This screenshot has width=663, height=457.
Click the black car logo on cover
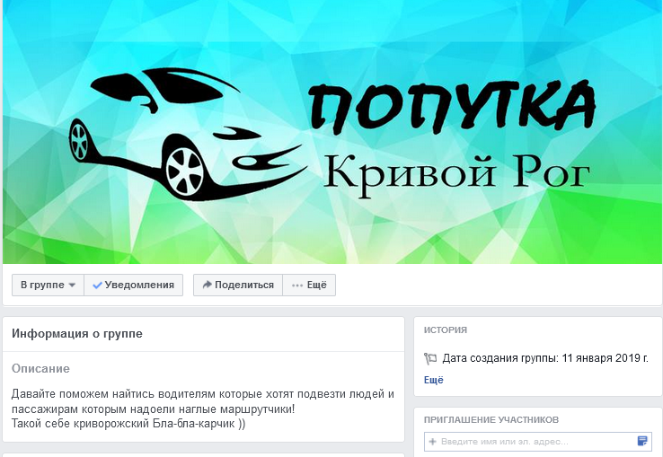[188, 135]
